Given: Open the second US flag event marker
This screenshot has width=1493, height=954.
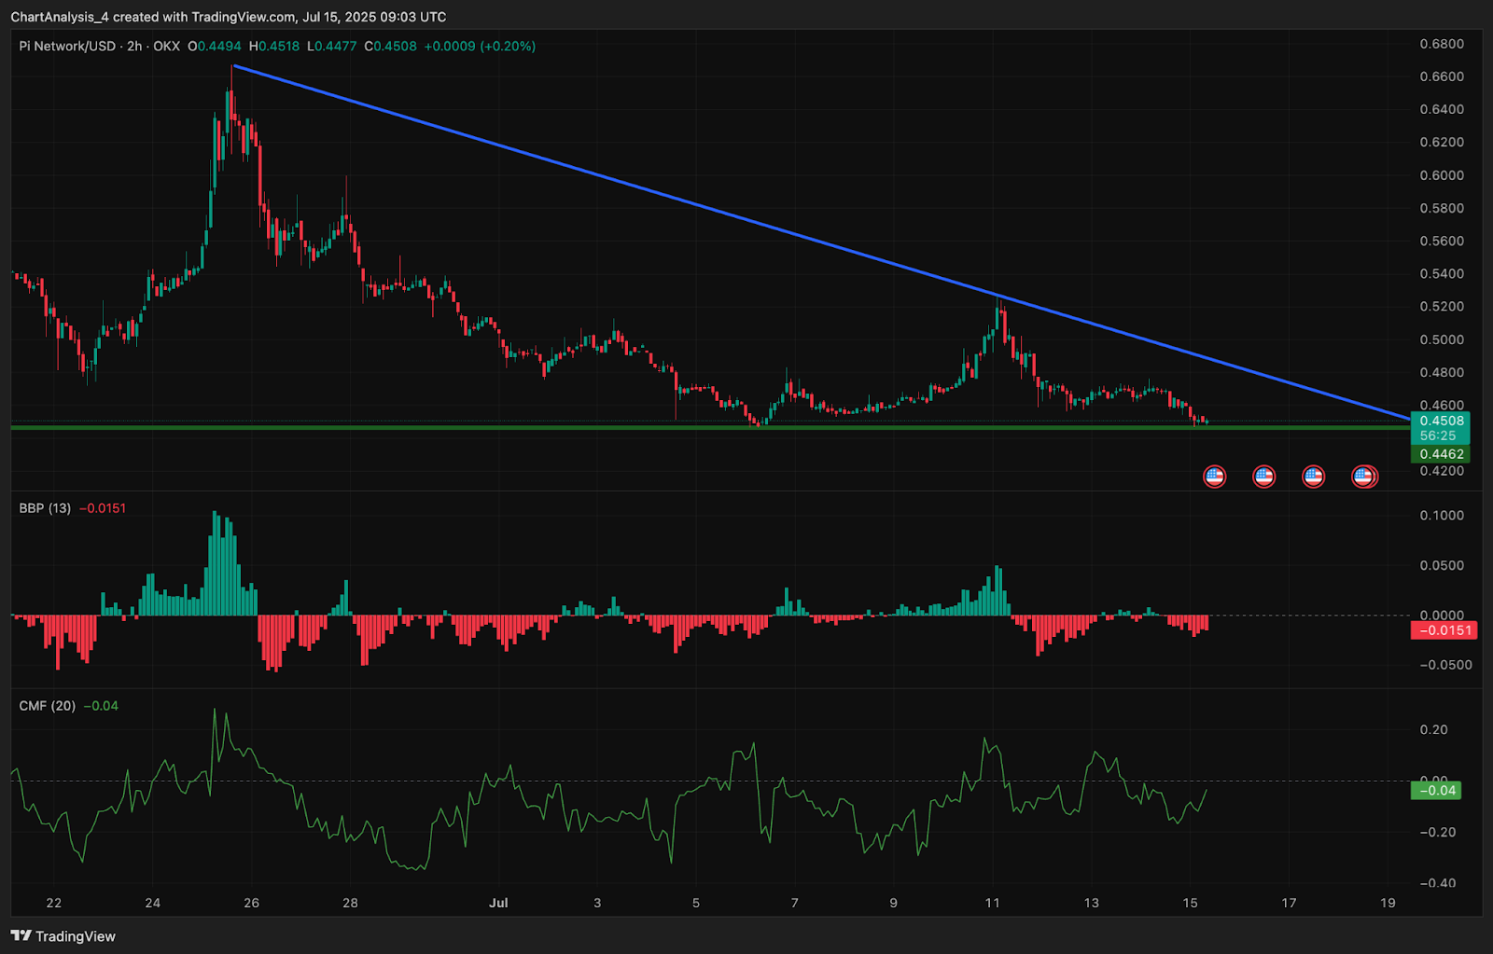Looking at the screenshot, I should point(1263,477).
